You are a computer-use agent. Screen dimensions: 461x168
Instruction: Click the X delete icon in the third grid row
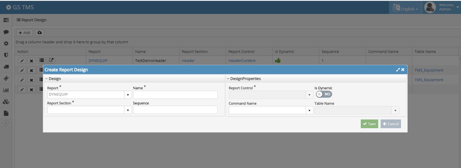(x=31, y=80)
